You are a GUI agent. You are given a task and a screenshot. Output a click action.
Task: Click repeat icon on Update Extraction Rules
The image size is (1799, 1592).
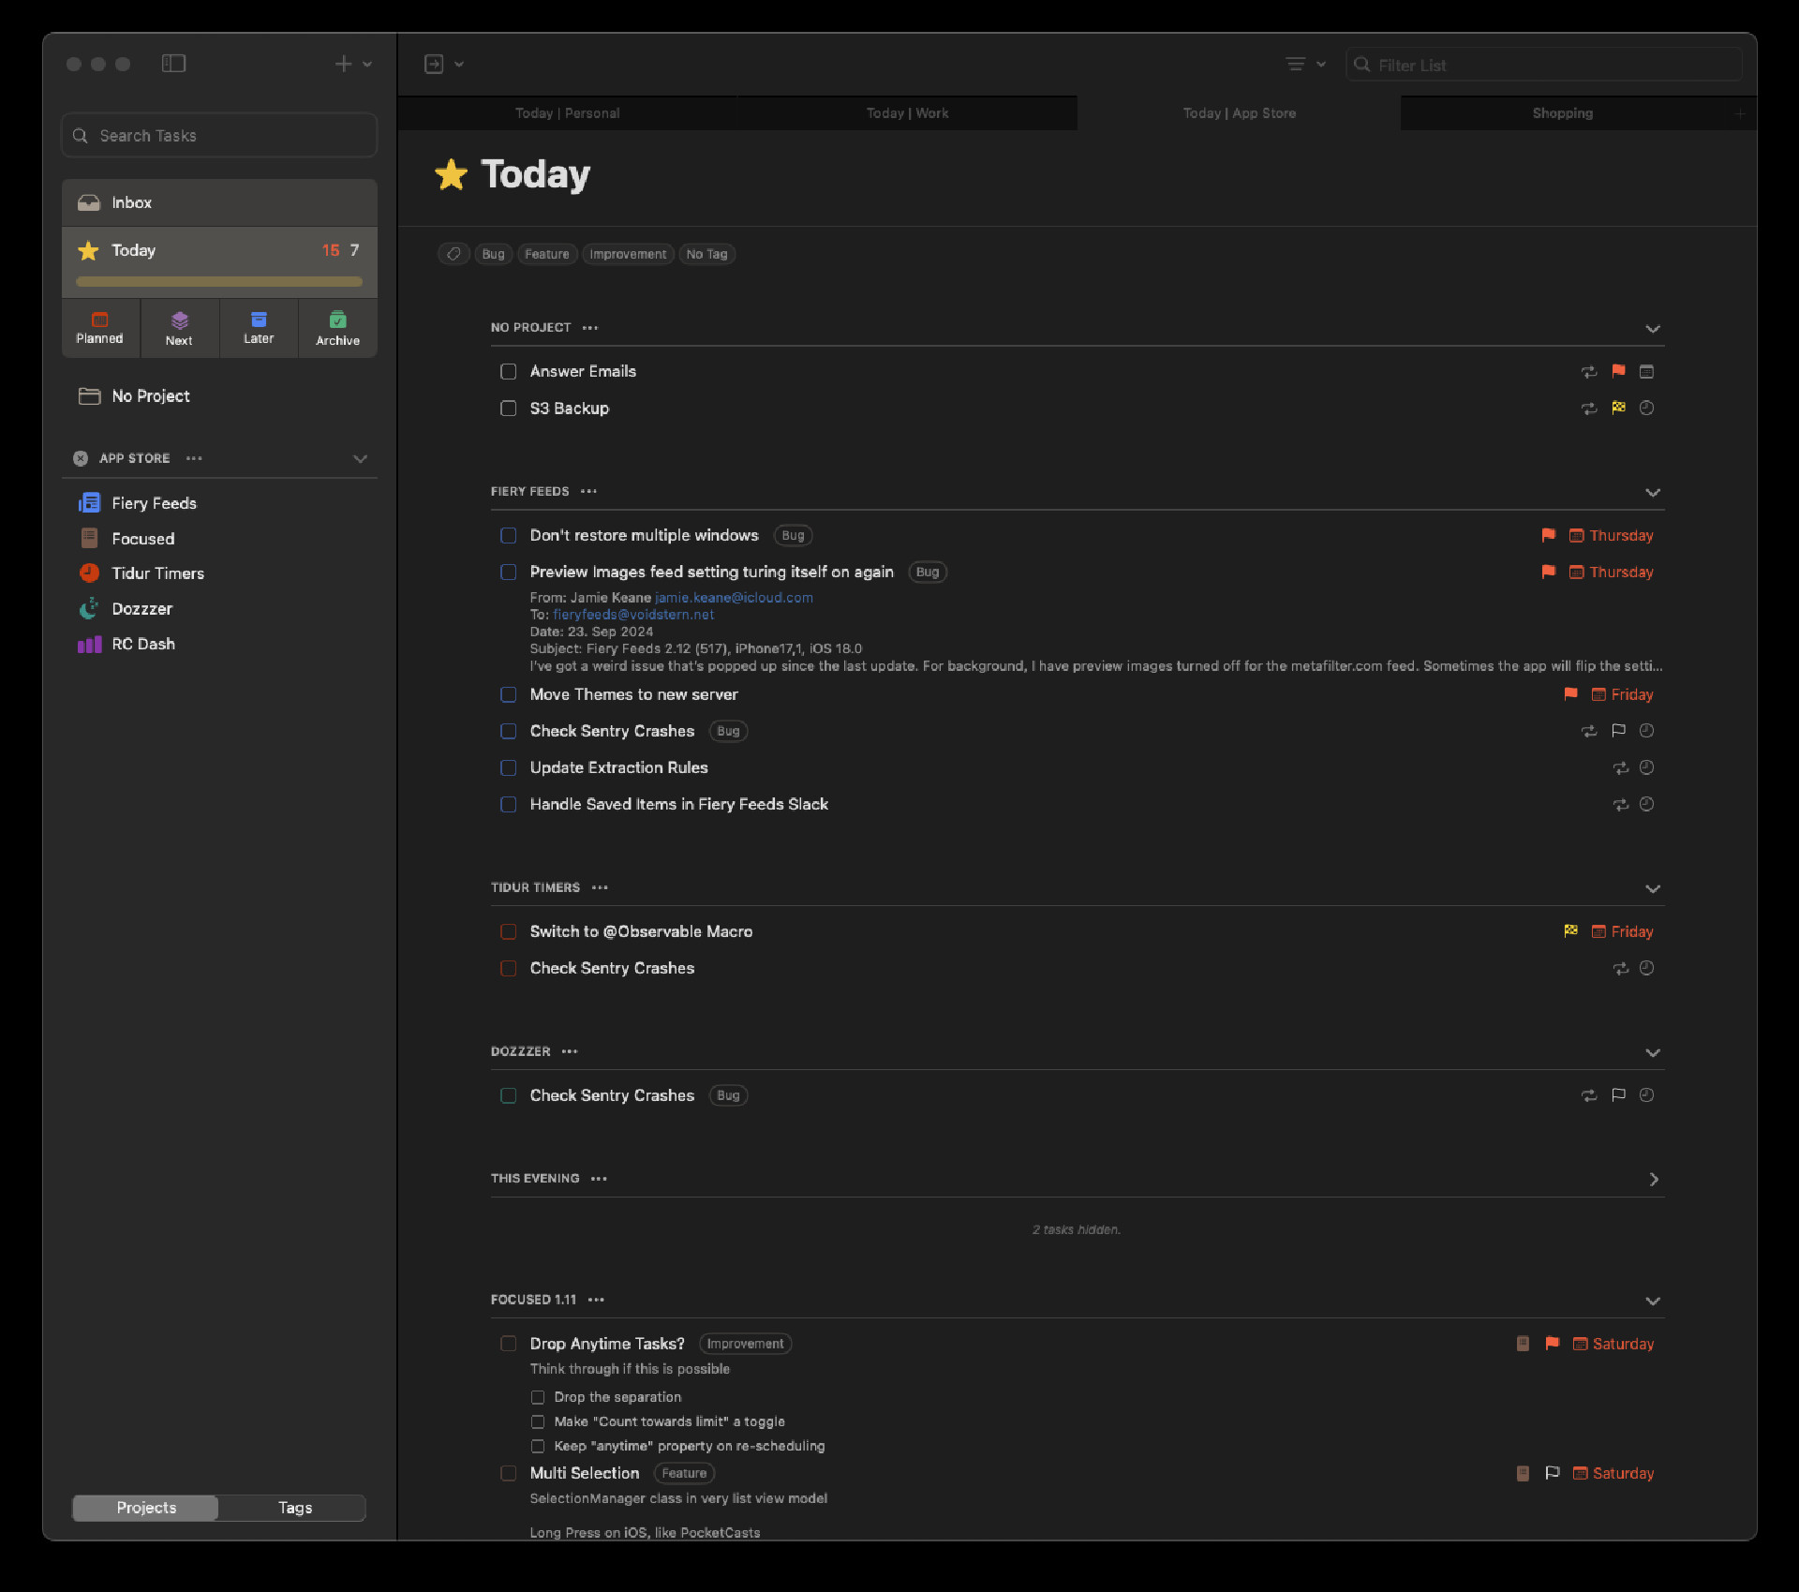[1621, 767]
